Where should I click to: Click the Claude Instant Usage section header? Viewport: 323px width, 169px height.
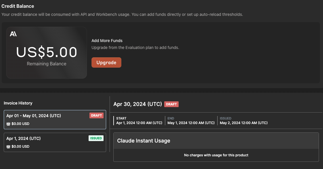pos(144,141)
